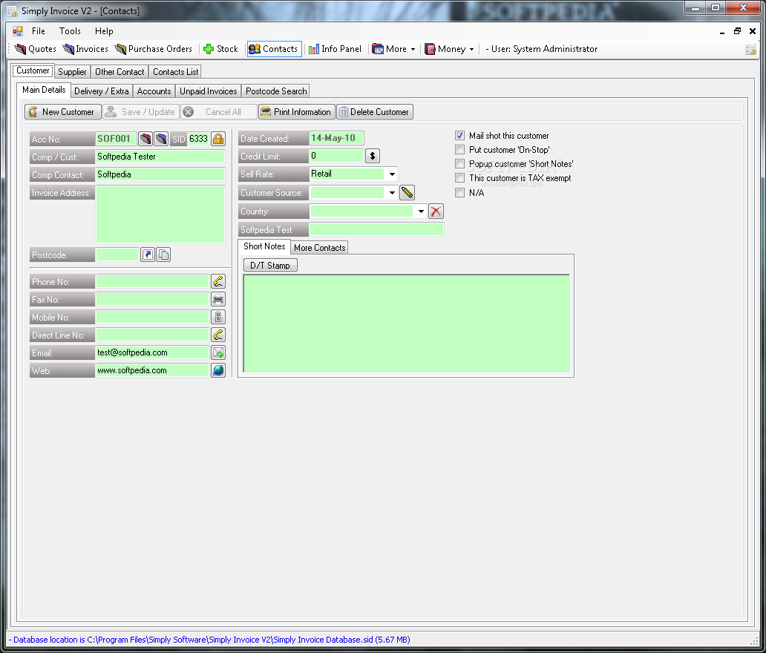Open the Delivery / Extra tab
The height and width of the screenshot is (653, 766).
pos(102,91)
